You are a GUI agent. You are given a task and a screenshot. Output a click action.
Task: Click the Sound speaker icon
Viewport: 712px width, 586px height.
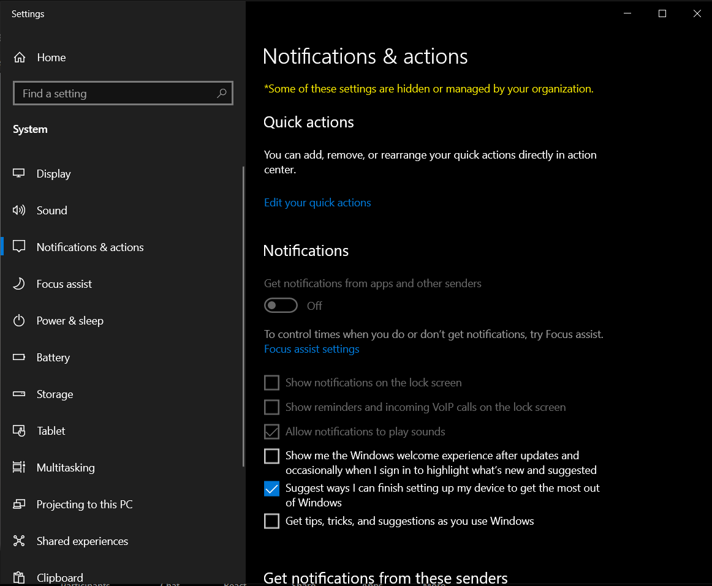pos(18,210)
